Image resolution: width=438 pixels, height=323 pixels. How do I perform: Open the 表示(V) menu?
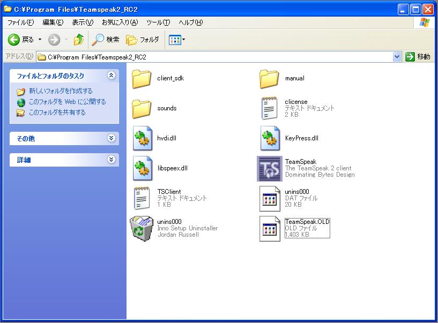pos(83,22)
